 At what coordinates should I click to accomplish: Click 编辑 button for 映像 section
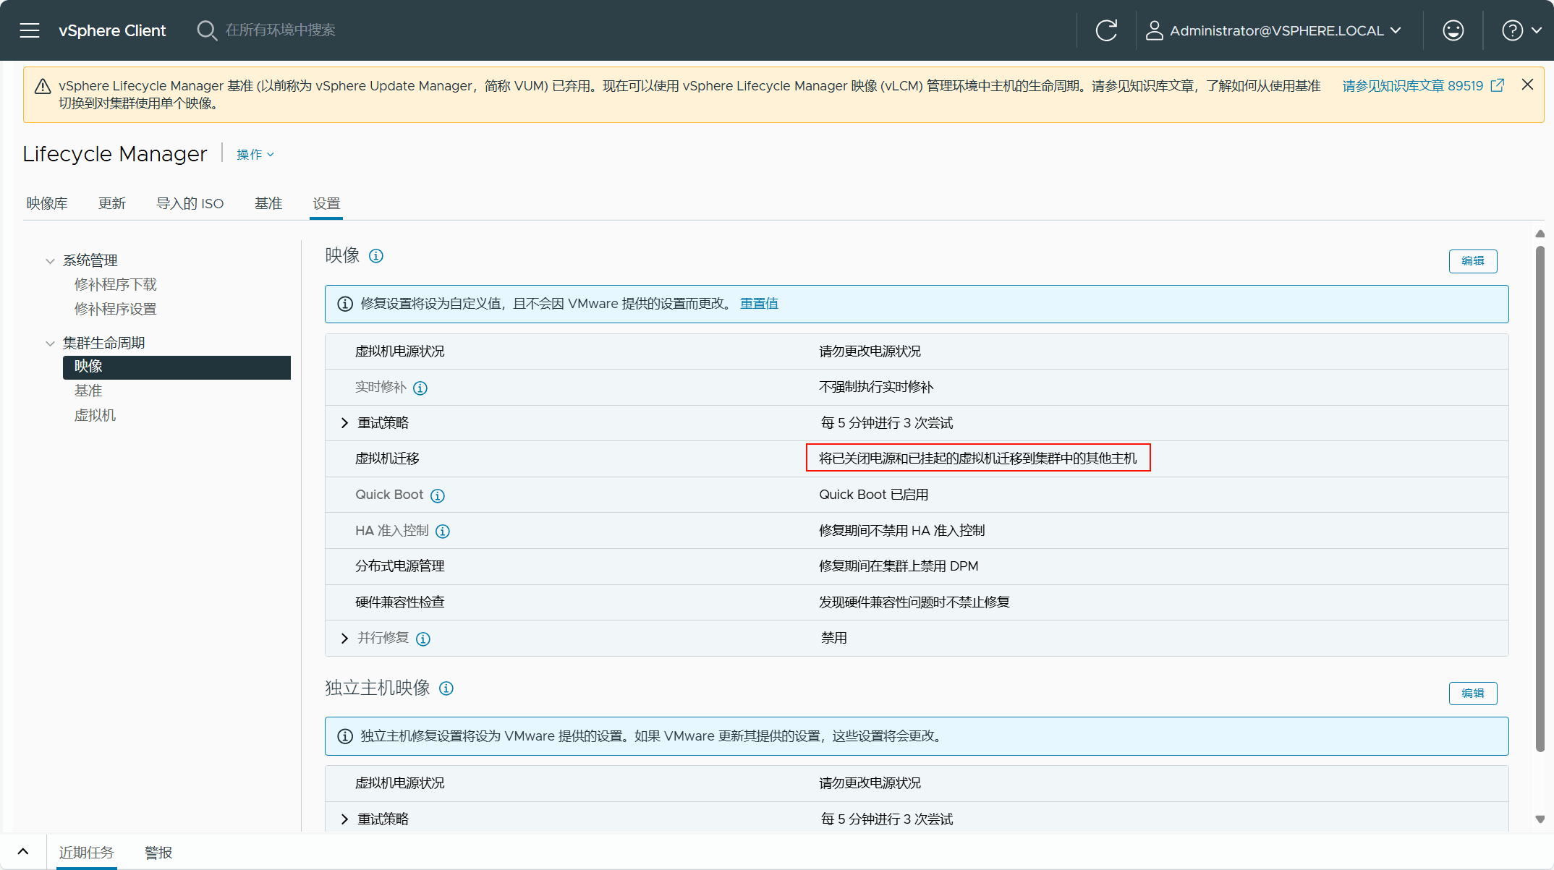[x=1472, y=261]
